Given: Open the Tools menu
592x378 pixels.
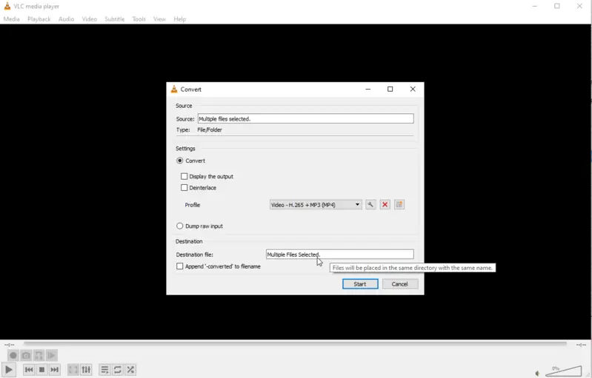Looking at the screenshot, I should (139, 18).
